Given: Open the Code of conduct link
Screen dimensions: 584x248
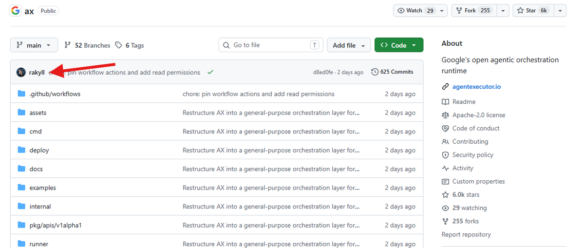Looking at the screenshot, I should coord(476,128).
